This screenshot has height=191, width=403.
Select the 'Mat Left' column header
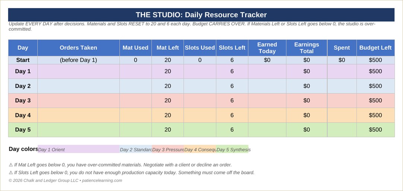(168, 48)
